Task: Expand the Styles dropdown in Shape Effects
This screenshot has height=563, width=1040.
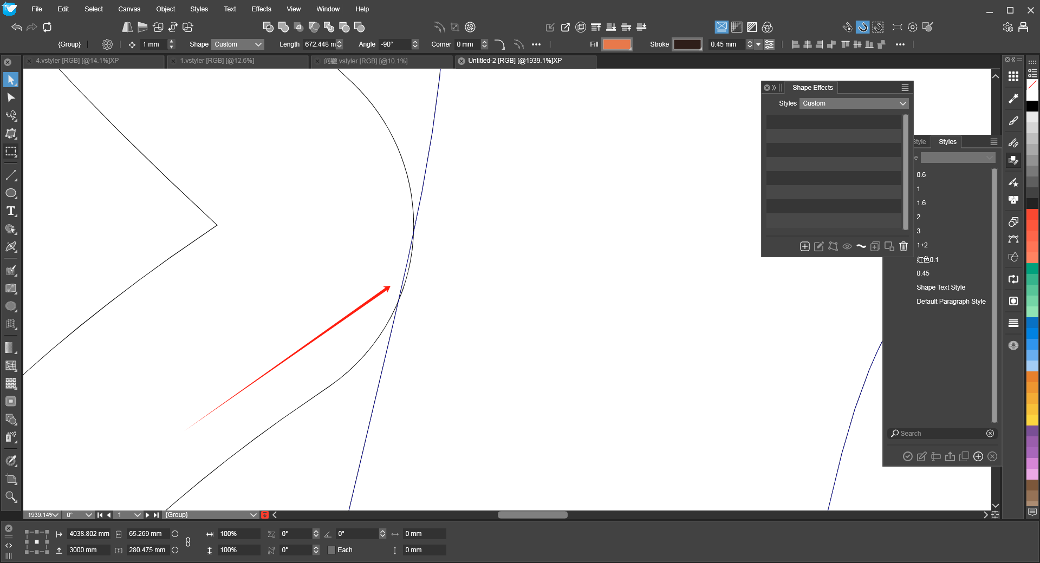Action: click(854, 103)
